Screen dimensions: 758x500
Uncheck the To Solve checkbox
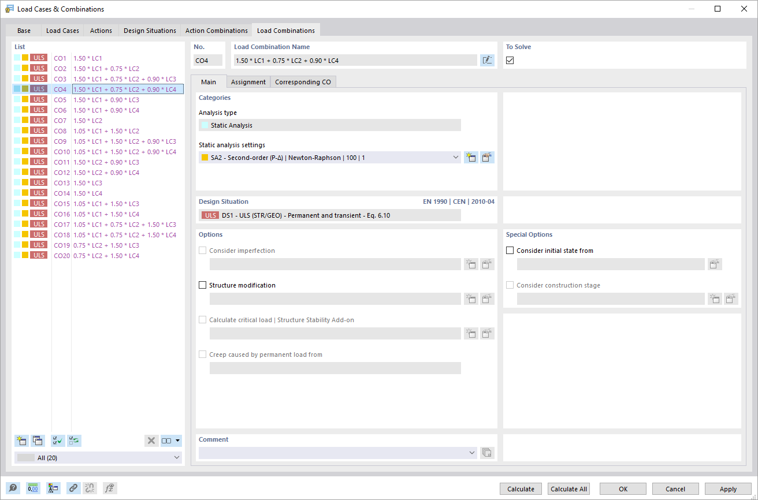509,59
